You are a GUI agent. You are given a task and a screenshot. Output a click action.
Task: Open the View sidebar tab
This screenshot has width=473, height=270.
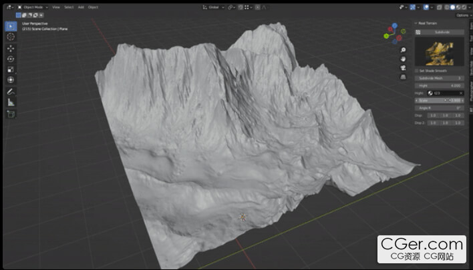coord(470,51)
